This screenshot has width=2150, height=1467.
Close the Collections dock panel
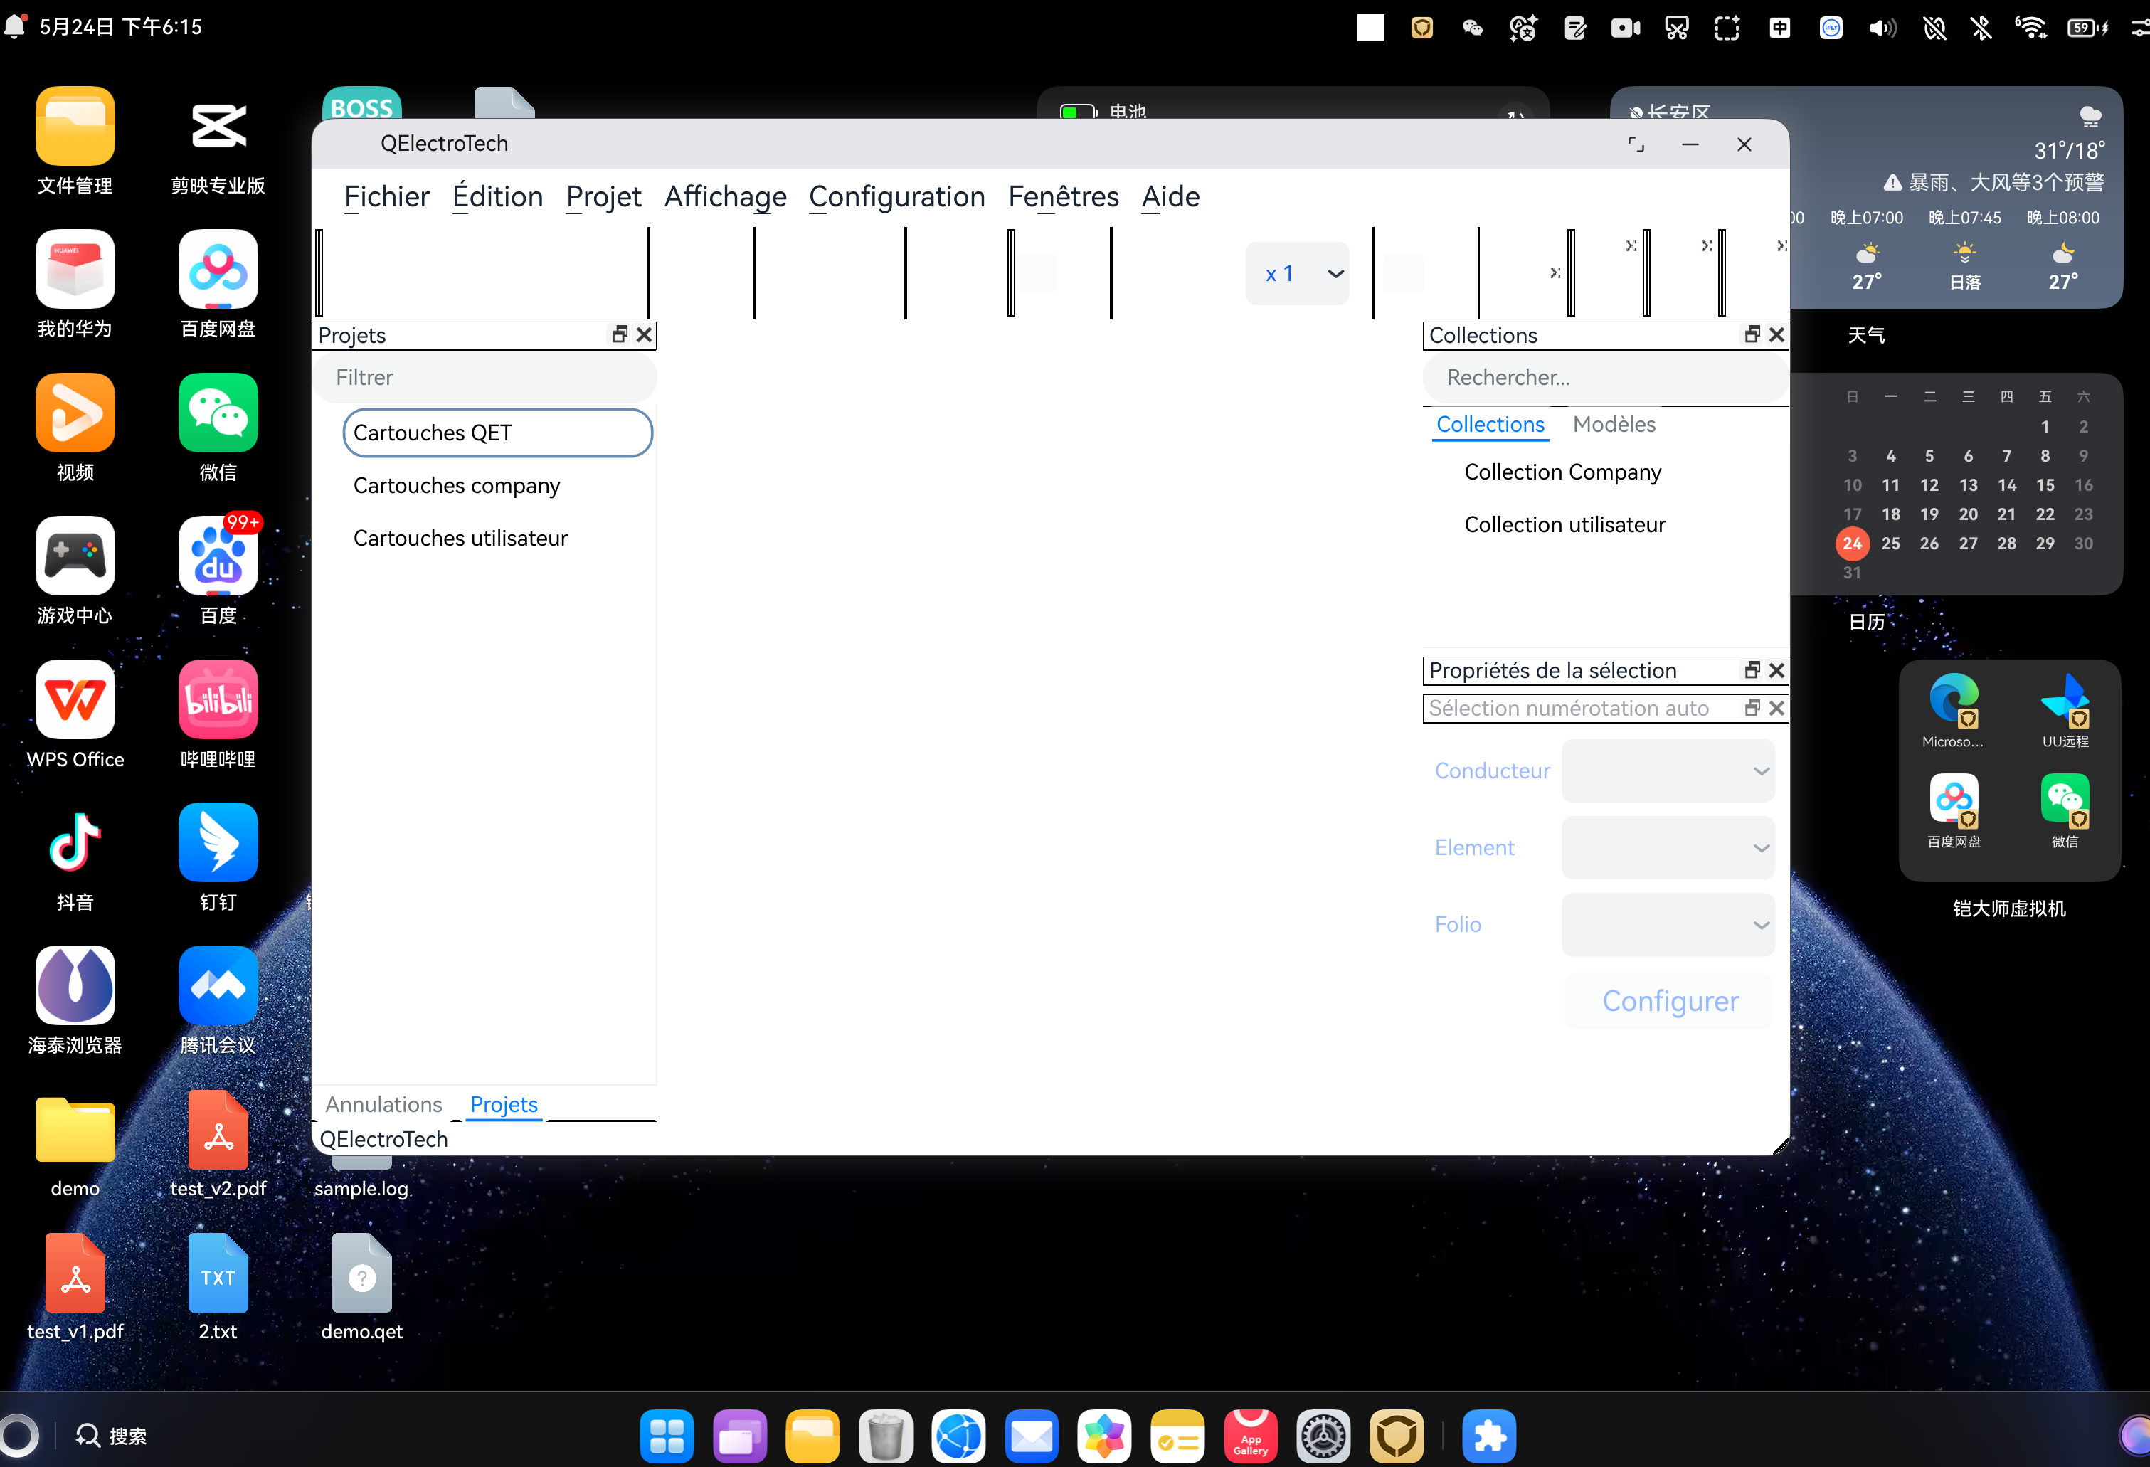[1776, 334]
